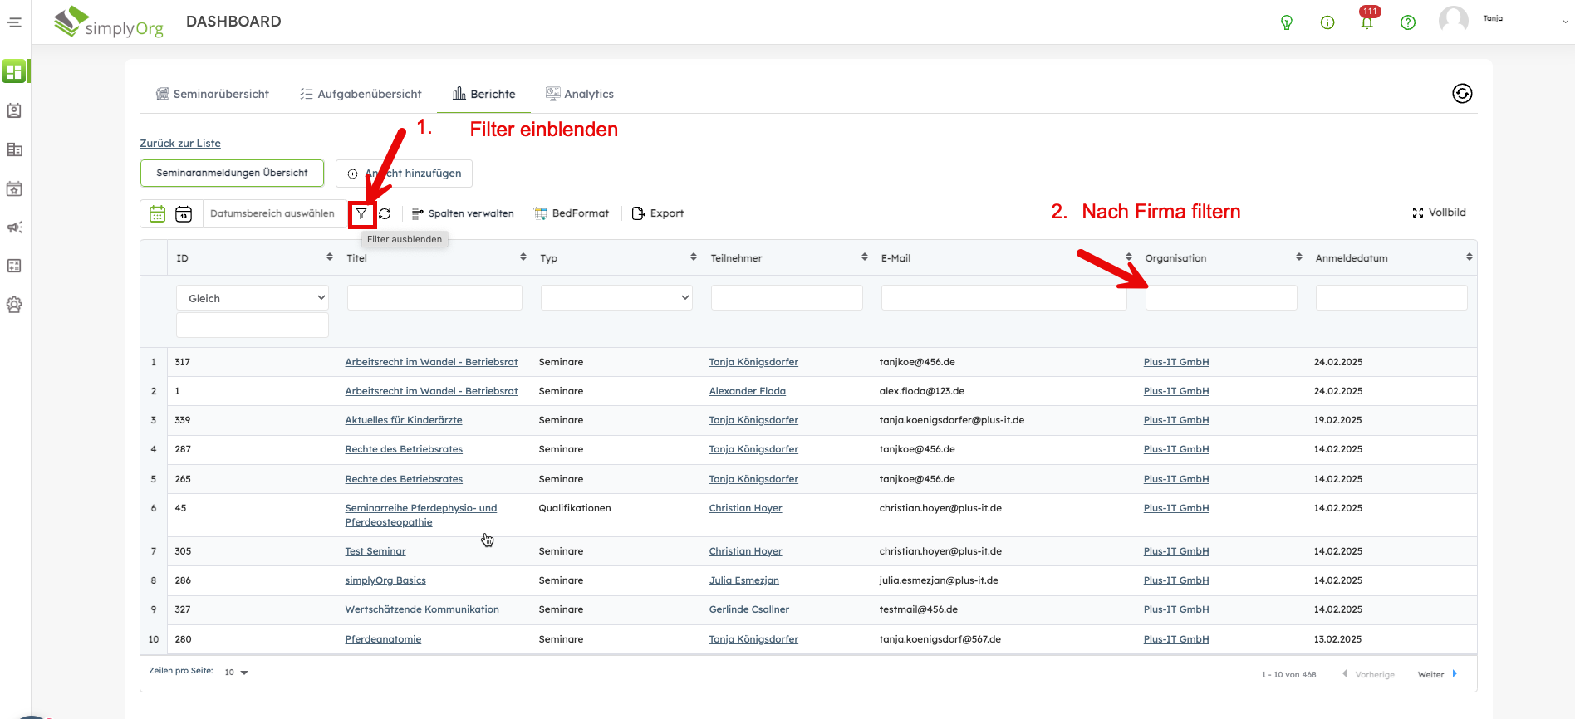Viewport: 1575px width, 719px height.
Task: Click the circular sync icon top right
Action: pos(1462,94)
